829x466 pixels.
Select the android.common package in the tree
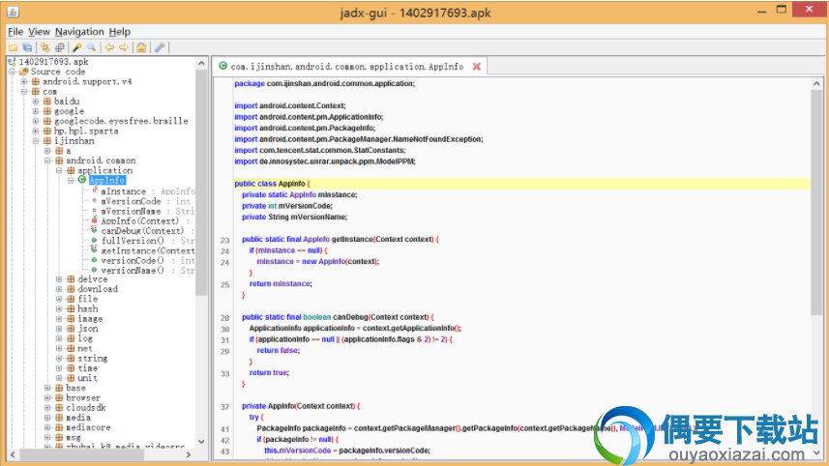point(101,160)
